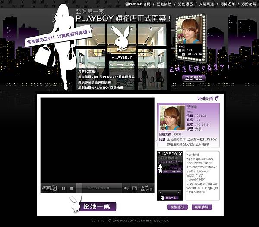Click the 分享 share icon in player
Viewport: 259px width, 227px height.
click(146, 188)
